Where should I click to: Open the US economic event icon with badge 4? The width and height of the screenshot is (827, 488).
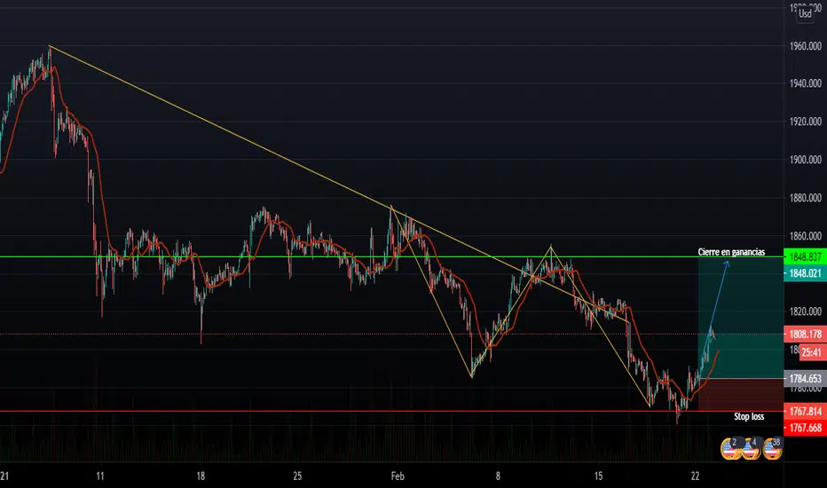pyautogui.click(x=751, y=449)
